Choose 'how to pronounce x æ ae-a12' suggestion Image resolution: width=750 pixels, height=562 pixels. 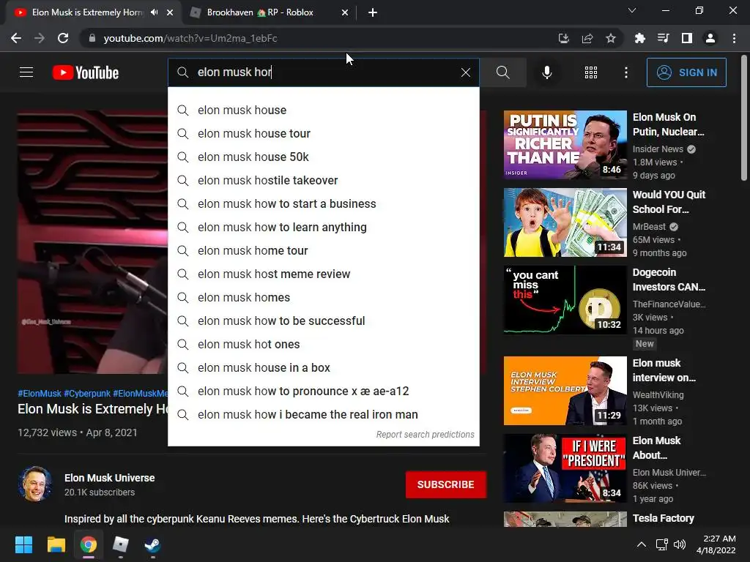tap(323, 391)
